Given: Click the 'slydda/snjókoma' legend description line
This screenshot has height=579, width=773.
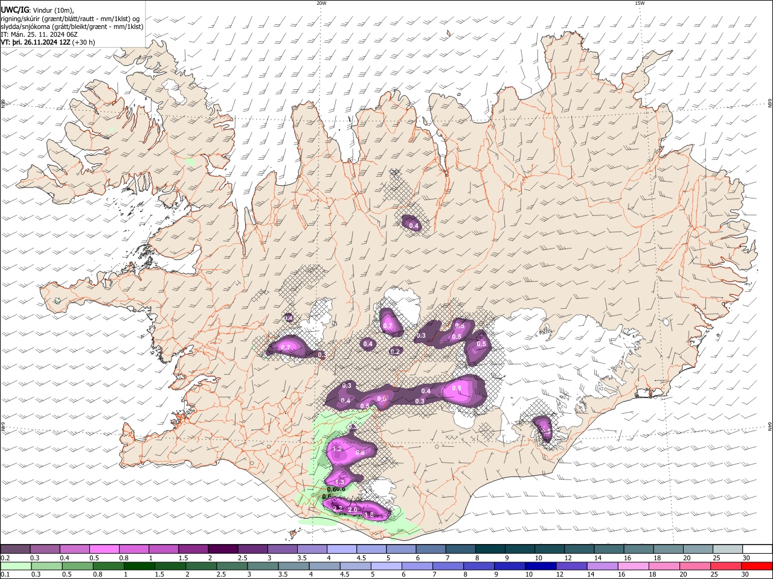Looking at the screenshot, I should point(72,27).
